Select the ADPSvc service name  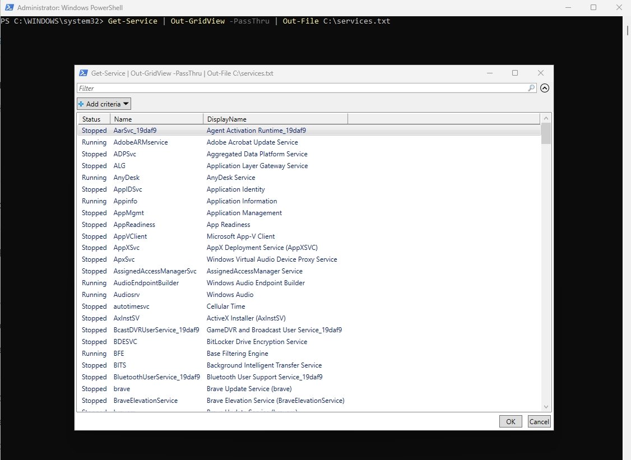tap(125, 154)
